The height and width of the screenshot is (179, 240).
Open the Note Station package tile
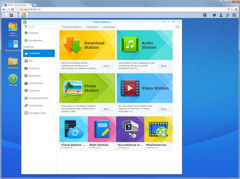click(102, 133)
